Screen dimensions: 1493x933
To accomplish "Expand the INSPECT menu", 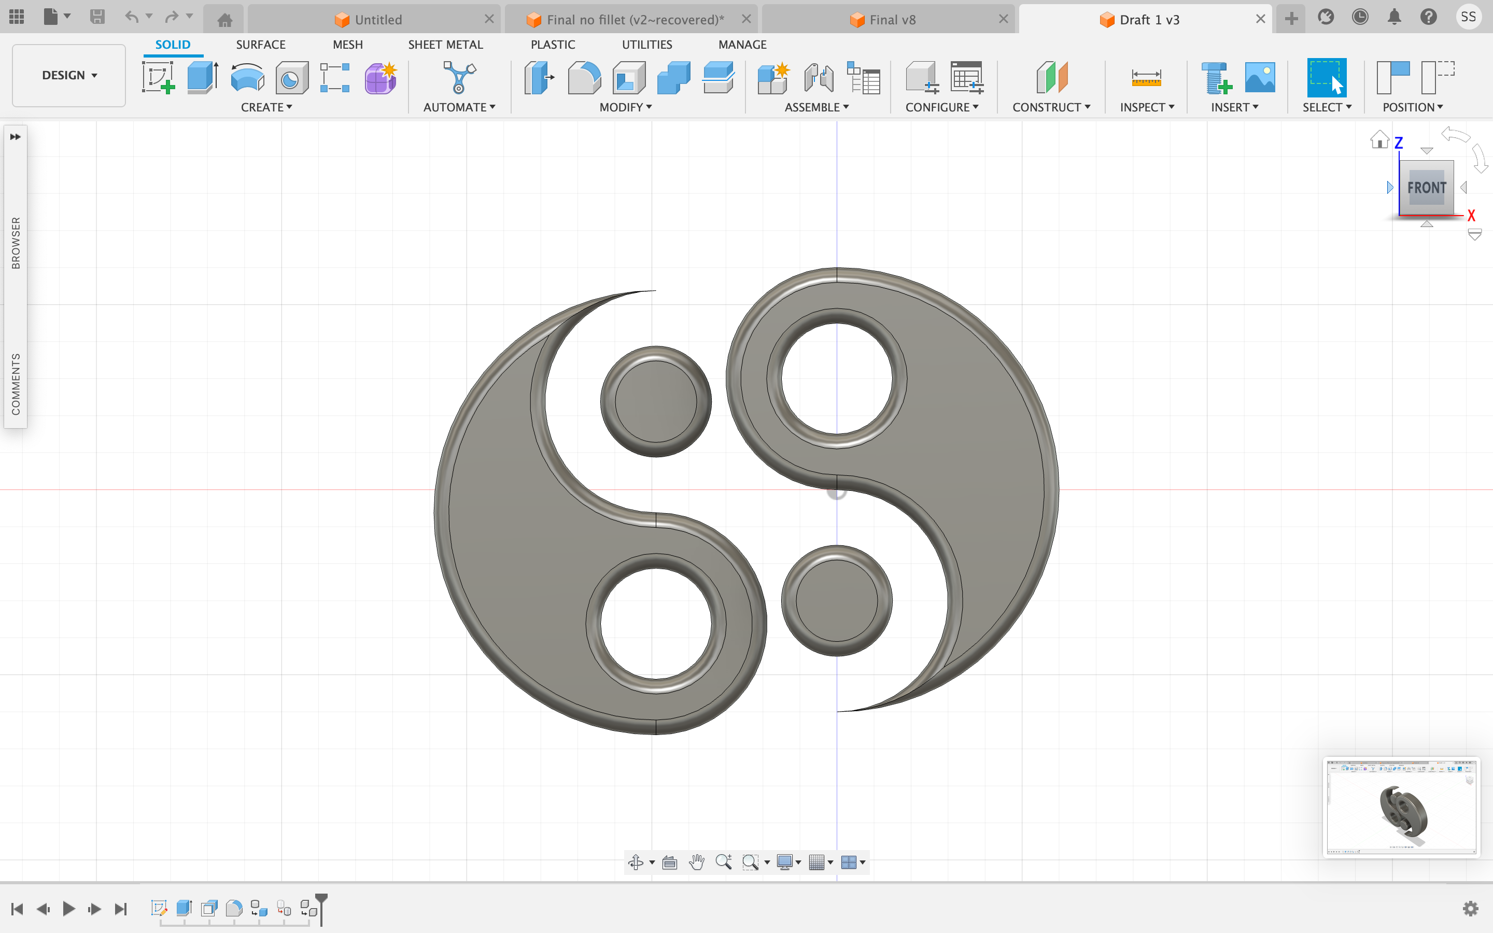I will click(x=1147, y=107).
